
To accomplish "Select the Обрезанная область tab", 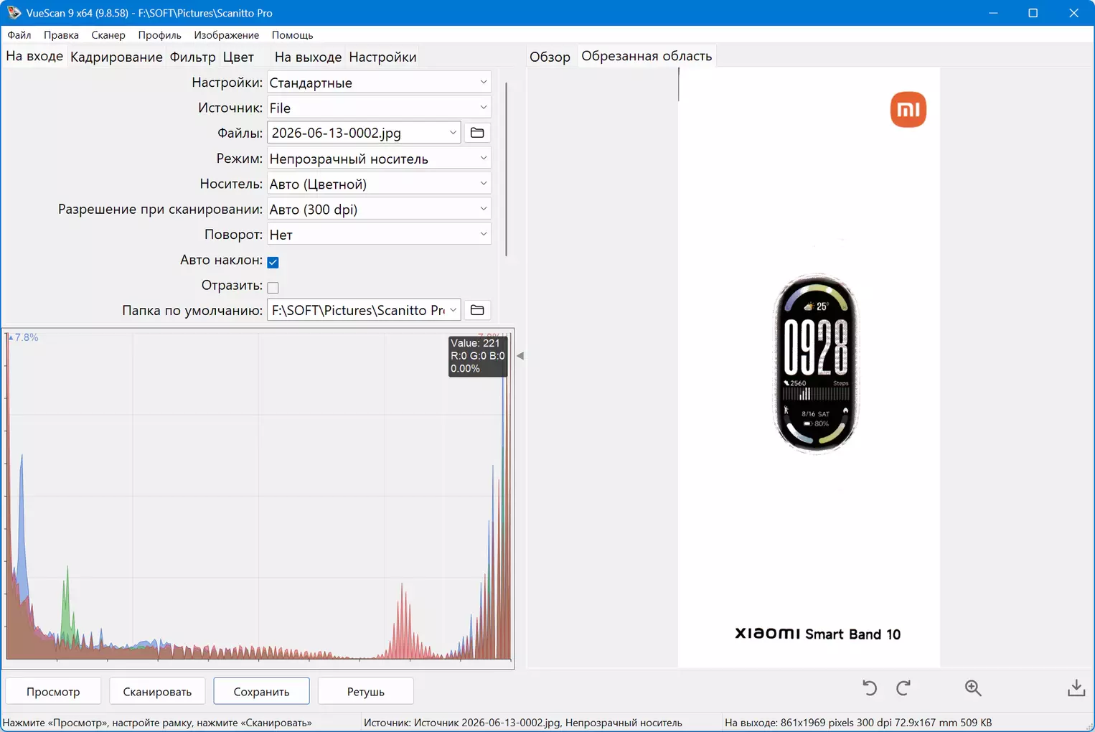I will [x=647, y=56].
